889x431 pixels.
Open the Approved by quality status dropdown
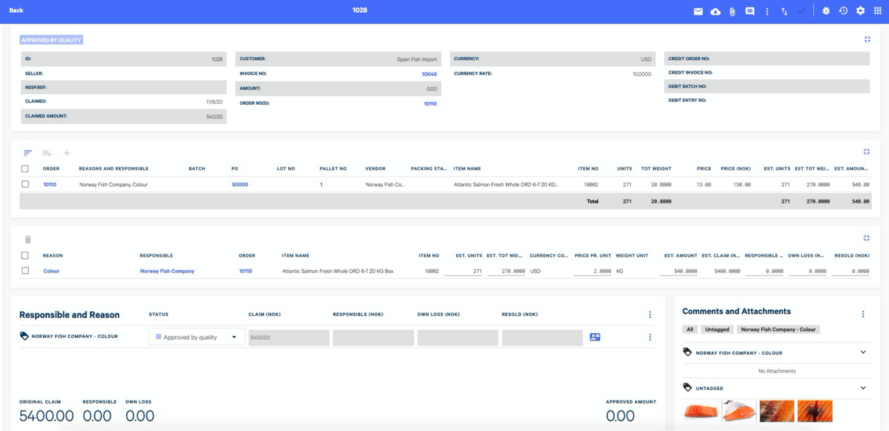coord(197,337)
